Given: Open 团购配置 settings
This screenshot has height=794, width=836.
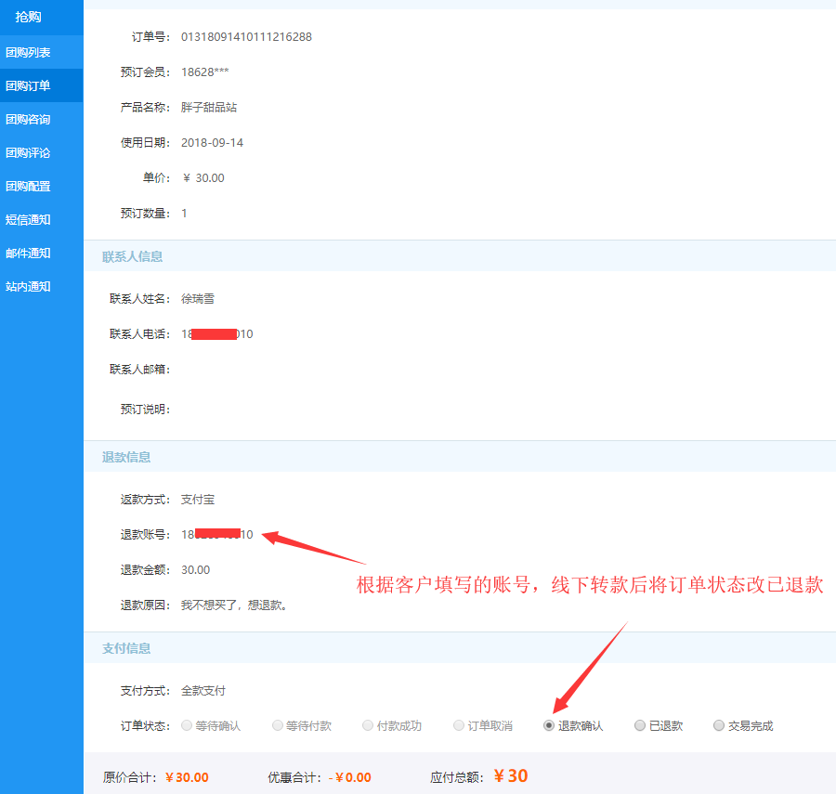Looking at the screenshot, I should (29, 186).
